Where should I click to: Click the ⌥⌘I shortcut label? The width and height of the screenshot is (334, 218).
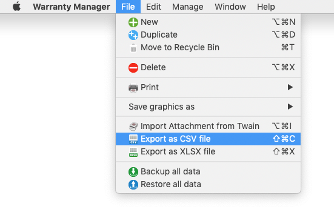(x=282, y=126)
